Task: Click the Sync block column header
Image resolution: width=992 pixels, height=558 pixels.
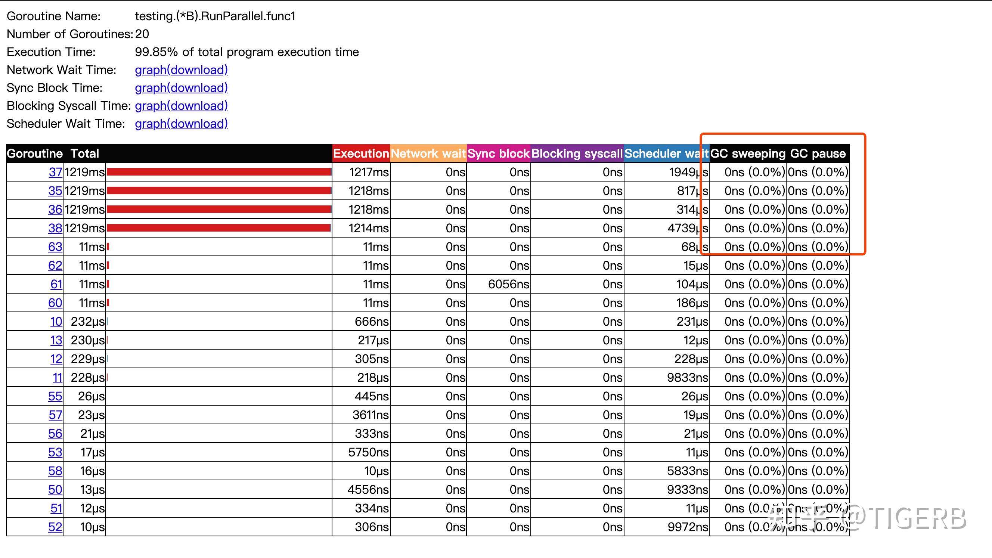Action: coord(498,154)
